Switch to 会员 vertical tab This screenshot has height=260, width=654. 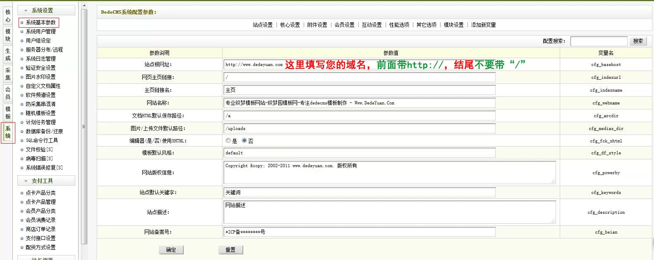tap(8, 93)
